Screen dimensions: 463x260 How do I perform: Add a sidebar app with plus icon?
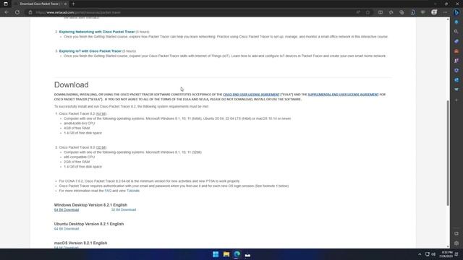(x=456, y=100)
